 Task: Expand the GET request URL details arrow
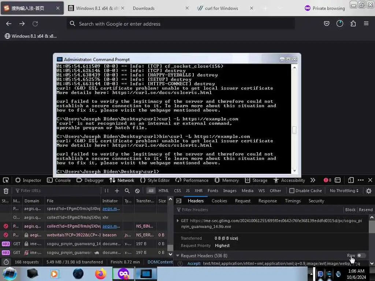click(x=178, y=221)
